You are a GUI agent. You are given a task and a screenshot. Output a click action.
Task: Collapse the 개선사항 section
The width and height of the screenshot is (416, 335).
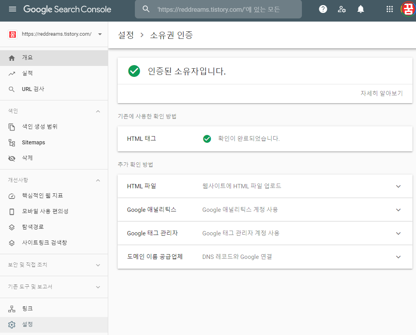tap(98, 180)
